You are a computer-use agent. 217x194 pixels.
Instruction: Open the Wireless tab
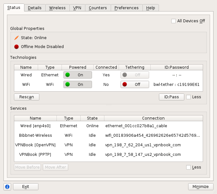click(x=57, y=8)
